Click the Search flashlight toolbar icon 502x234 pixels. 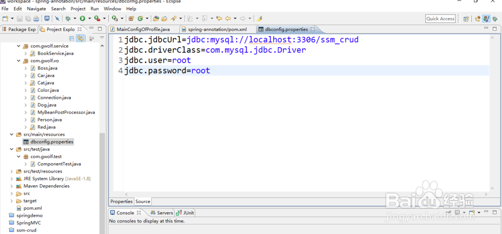click(x=174, y=19)
